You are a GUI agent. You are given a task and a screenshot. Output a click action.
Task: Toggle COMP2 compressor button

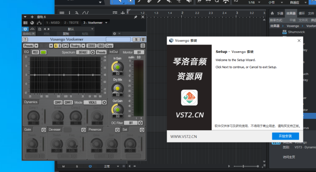tap(68, 103)
